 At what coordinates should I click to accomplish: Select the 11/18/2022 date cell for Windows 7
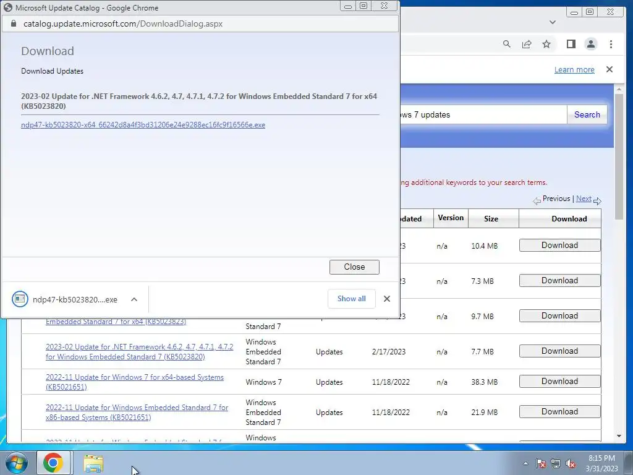[391, 382]
